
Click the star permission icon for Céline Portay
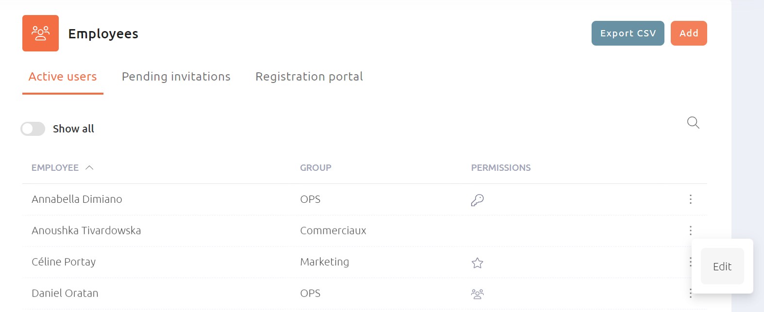point(477,263)
